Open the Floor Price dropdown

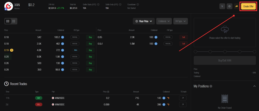[x=144, y=21]
